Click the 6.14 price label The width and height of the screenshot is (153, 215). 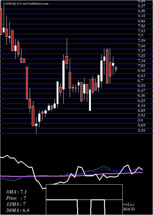click(142, 105)
